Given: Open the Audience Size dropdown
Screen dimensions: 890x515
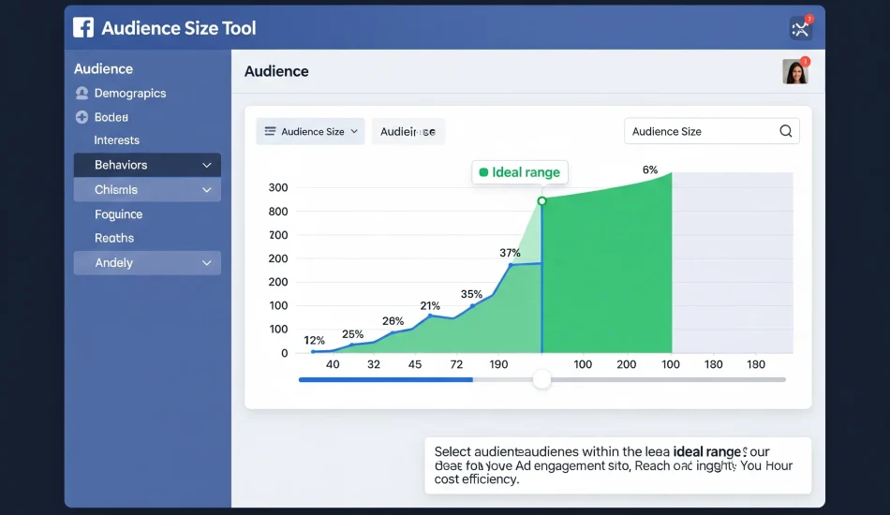Looking at the screenshot, I should tap(311, 132).
